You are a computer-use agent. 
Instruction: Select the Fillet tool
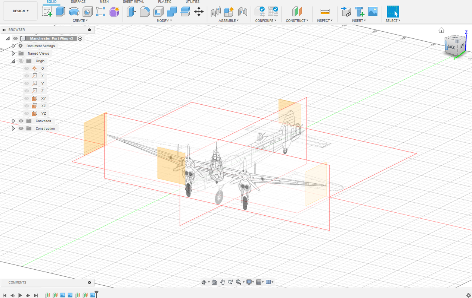click(x=145, y=12)
